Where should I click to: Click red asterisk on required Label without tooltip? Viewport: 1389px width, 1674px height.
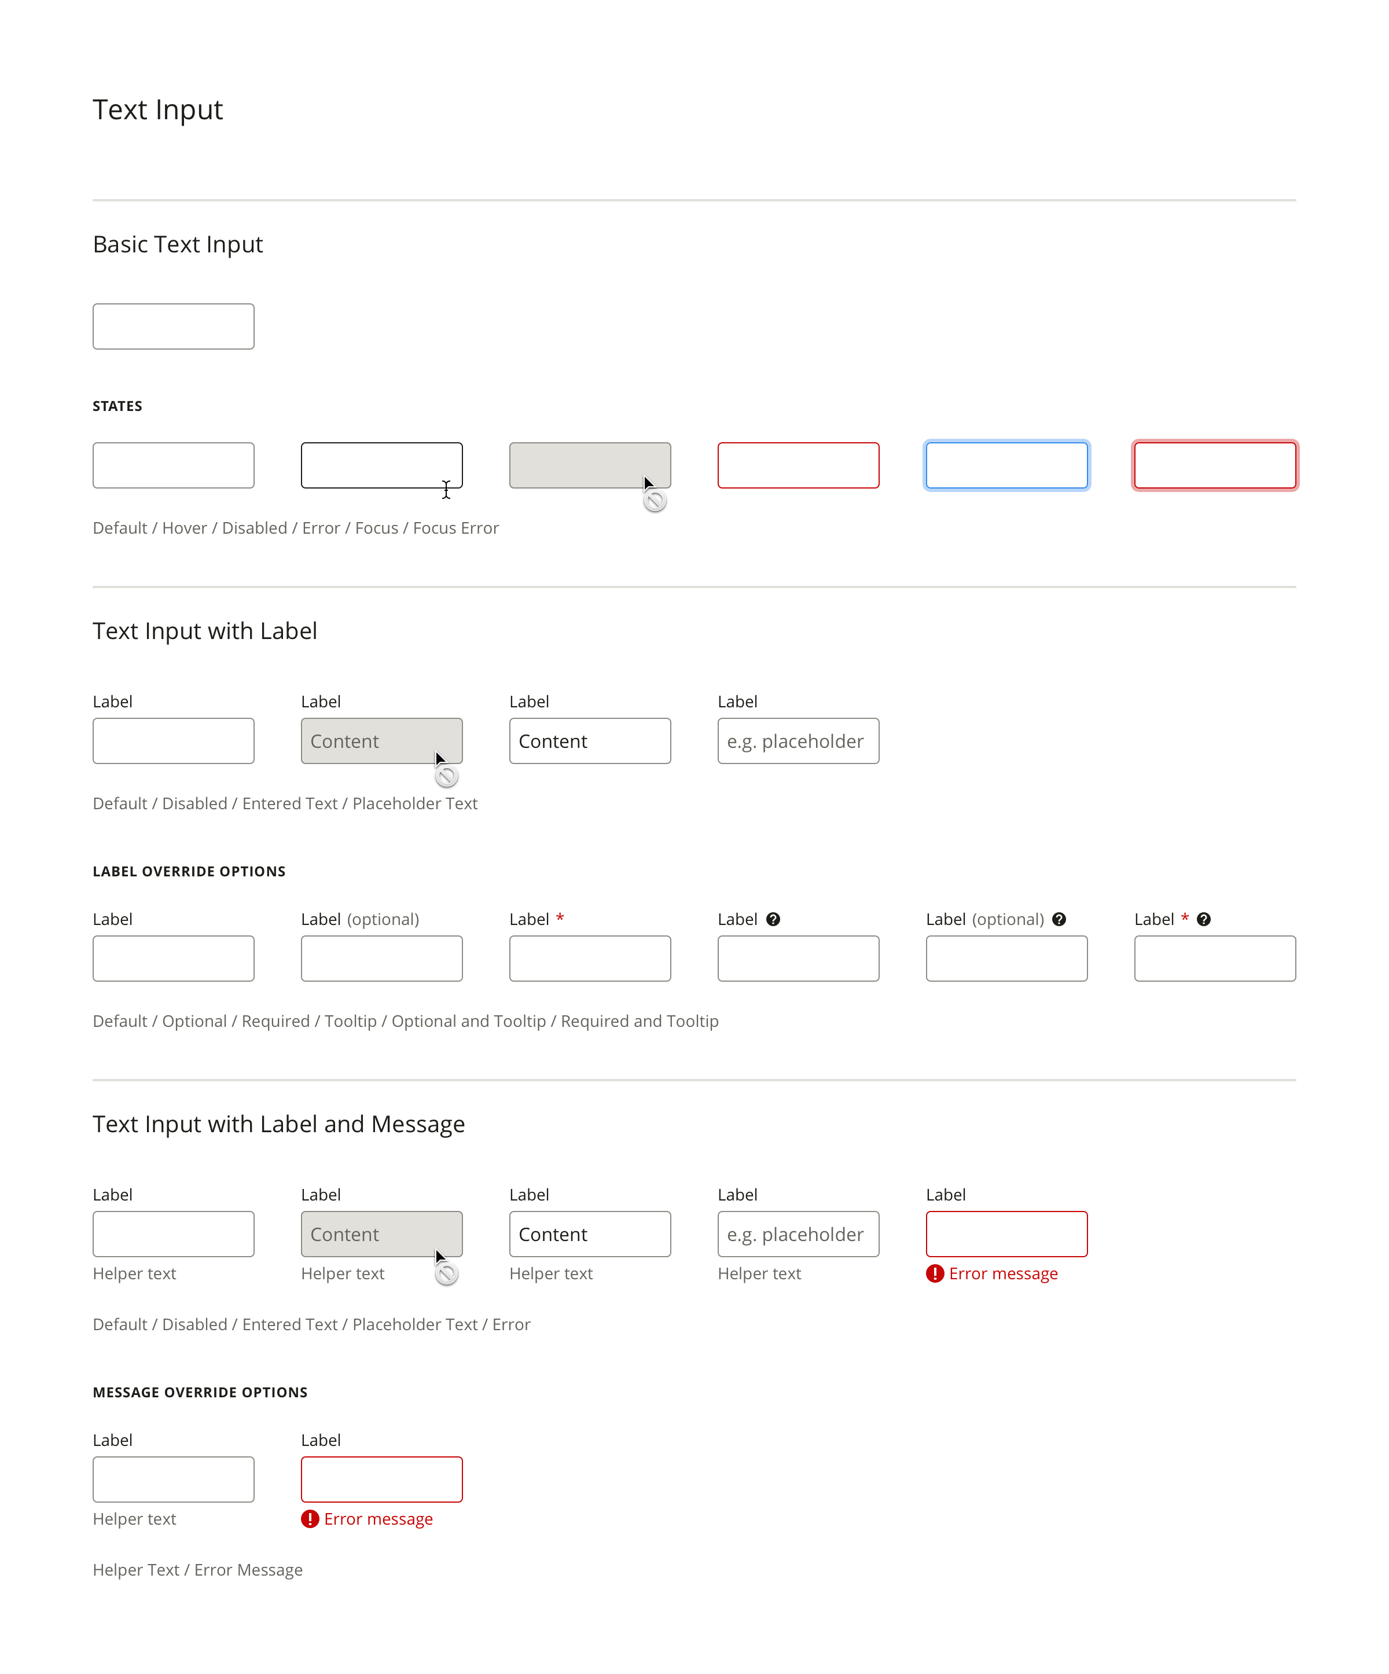click(x=560, y=917)
